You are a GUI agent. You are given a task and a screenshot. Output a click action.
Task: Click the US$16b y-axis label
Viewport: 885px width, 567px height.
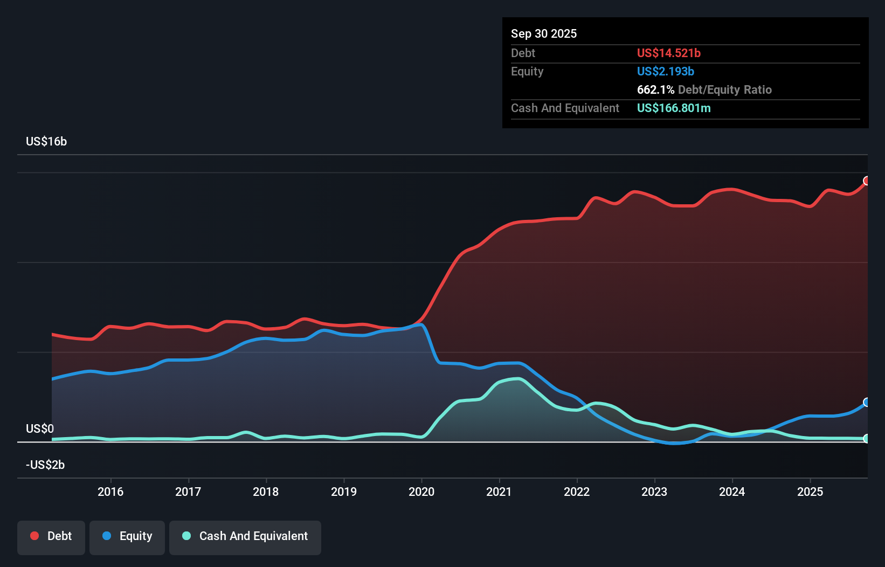[x=46, y=142]
